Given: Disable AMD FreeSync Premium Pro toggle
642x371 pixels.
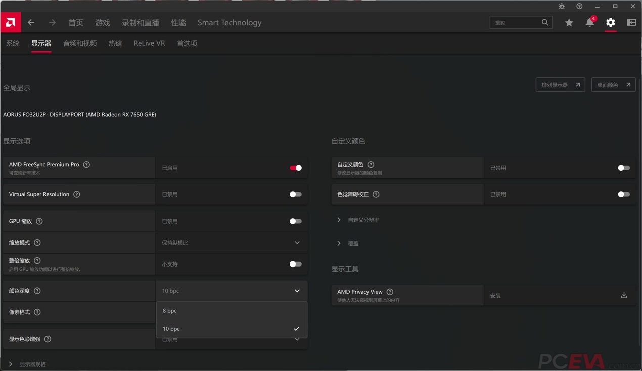Looking at the screenshot, I should tap(296, 168).
